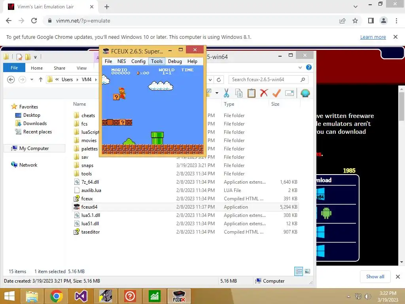Click the Properties quick access icon in Explorer title bar

coord(19,57)
